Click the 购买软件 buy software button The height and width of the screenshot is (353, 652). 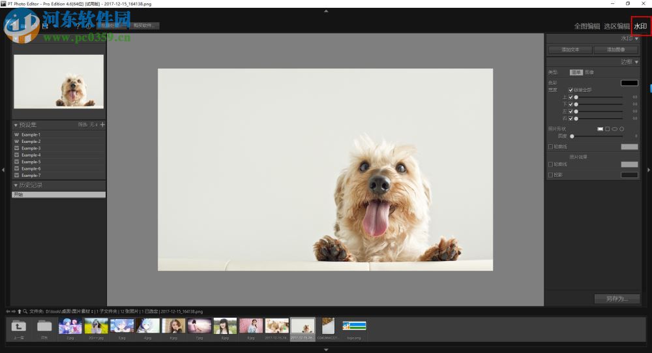[x=144, y=25]
